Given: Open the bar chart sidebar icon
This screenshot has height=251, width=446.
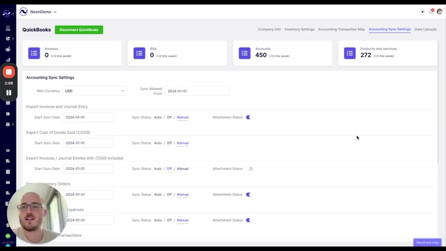Looking at the screenshot, I should pos(8,60).
